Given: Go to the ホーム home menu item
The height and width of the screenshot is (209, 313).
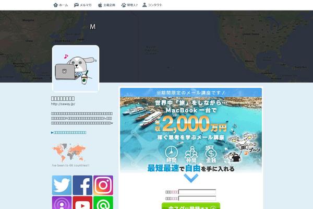Looking at the screenshot, I should (x=61, y=5).
